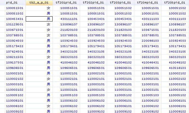The width and height of the screenshot is (189, 113).
Task: Click 430111103 in the tf204pid_01 column
Action: tap(148, 19)
